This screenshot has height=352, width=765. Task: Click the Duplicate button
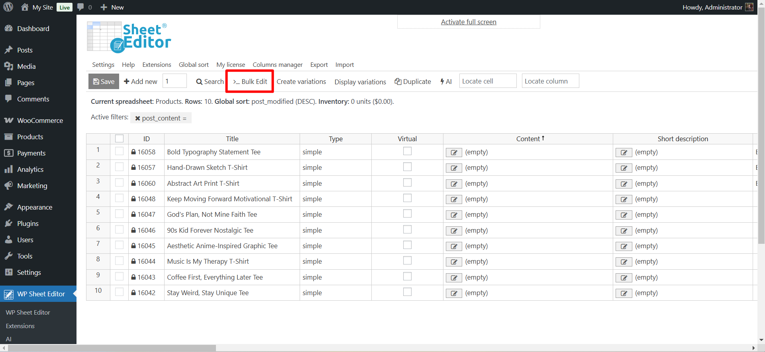click(413, 82)
